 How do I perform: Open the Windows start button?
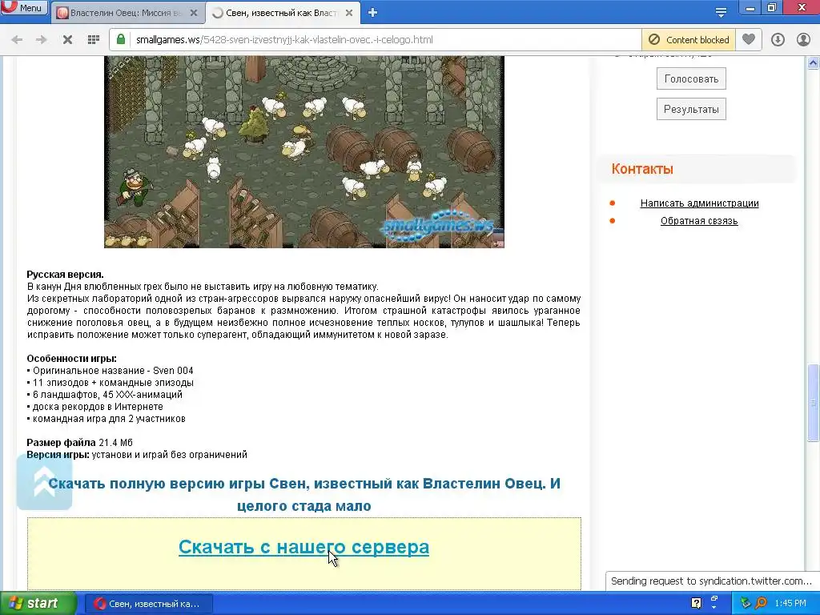[x=38, y=603]
